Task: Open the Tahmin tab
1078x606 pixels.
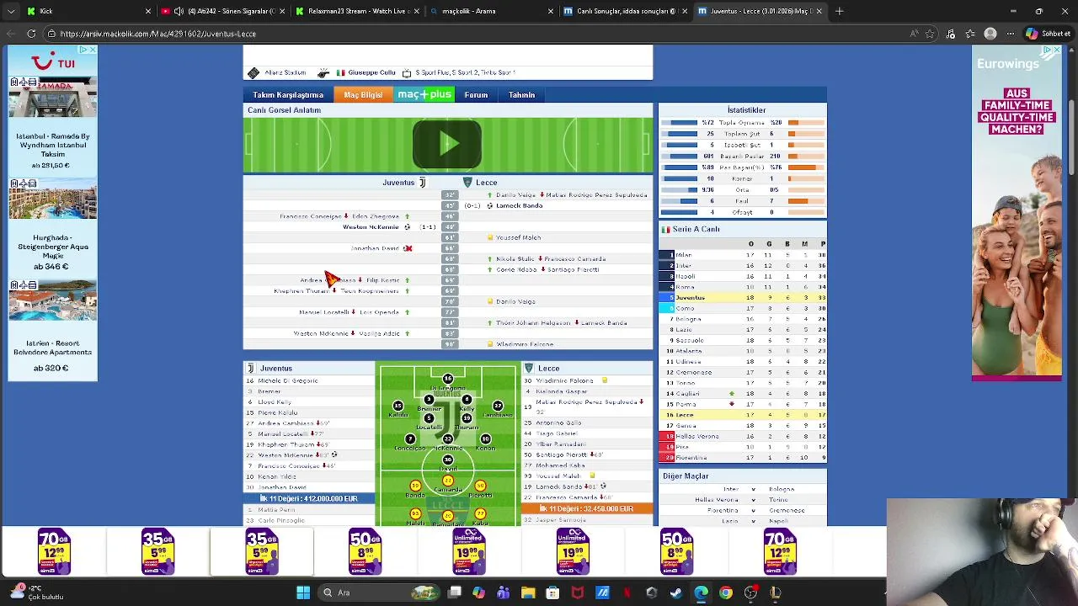Action: click(521, 95)
